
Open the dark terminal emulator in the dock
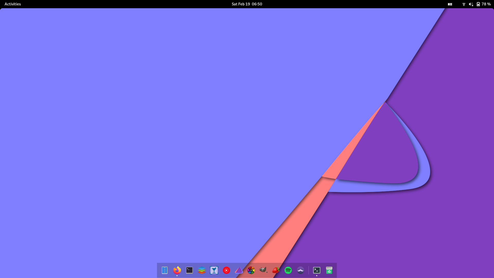(189, 270)
